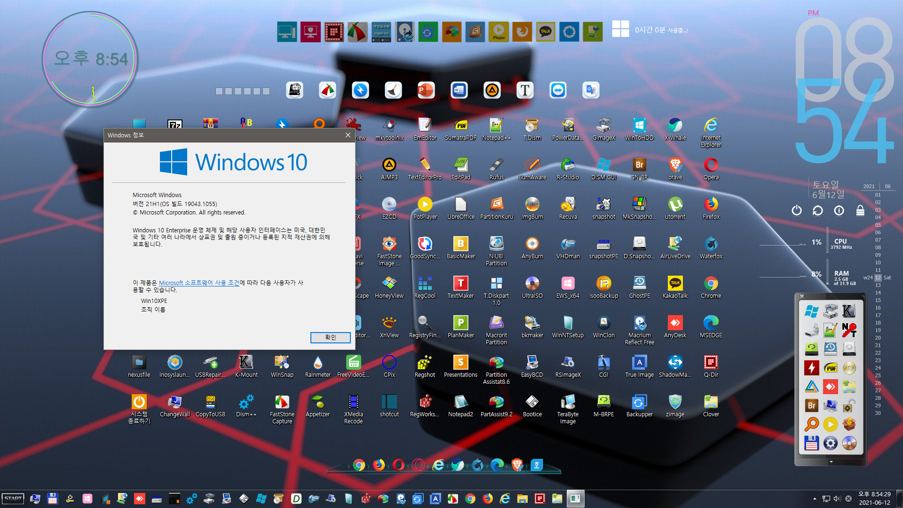Launch R-Studio recovery icon
Image resolution: width=903 pixels, height=508 pixels.
point(568,168)
